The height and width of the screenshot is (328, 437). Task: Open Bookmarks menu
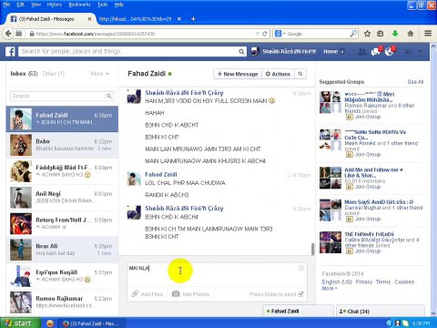[x=79, y=5]
